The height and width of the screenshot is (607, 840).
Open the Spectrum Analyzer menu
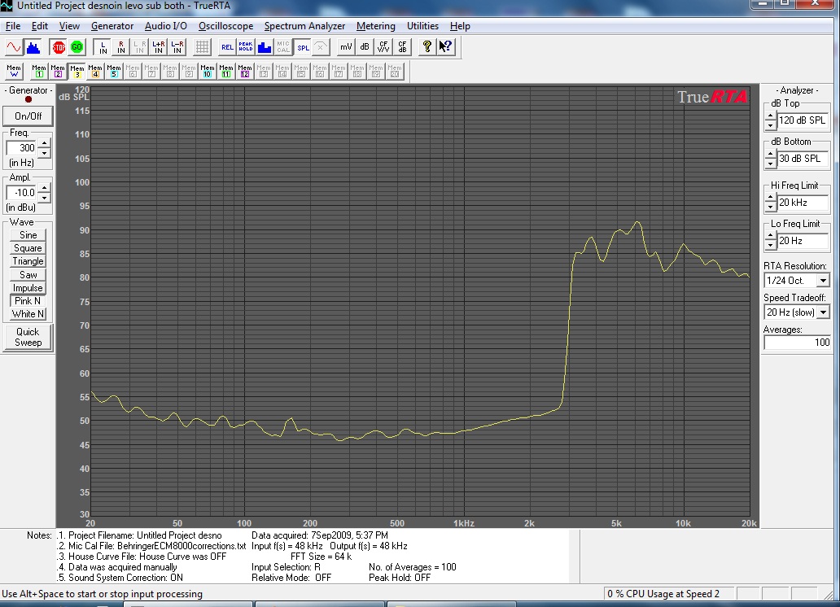pyautogui.click(x=304, y=26)
